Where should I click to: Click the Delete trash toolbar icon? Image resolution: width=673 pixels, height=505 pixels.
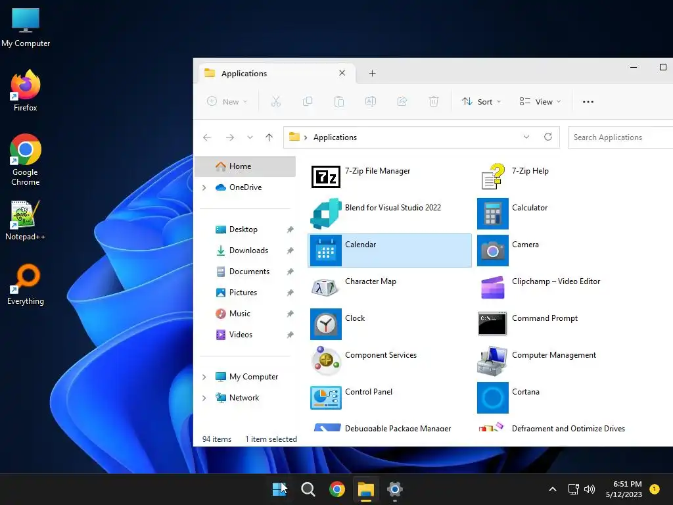(434, 102)
